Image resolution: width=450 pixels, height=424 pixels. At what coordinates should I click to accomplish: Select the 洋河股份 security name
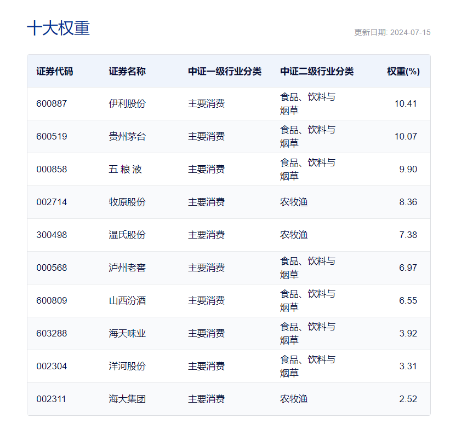[127, 366]
